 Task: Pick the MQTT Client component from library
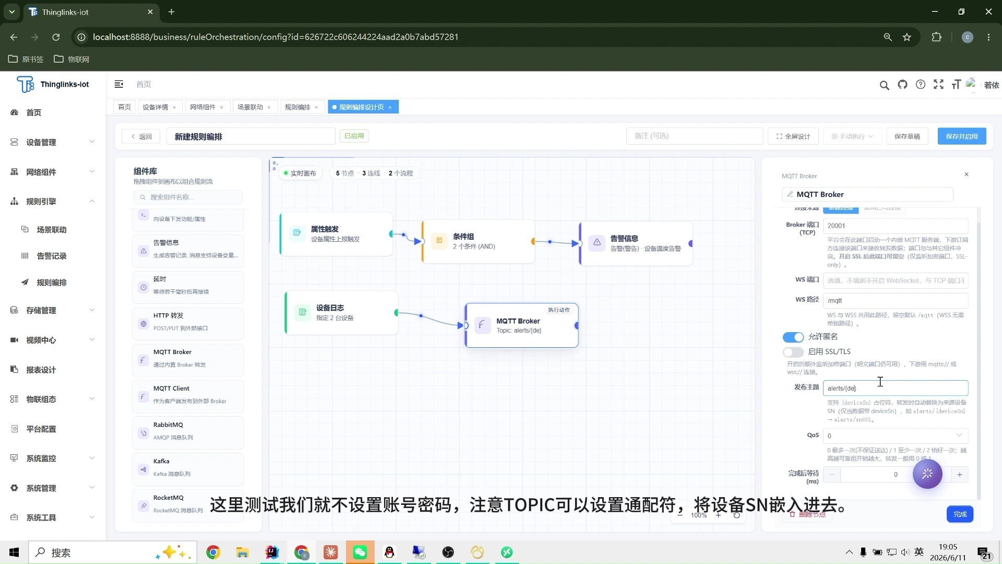(x=188, y=396)
